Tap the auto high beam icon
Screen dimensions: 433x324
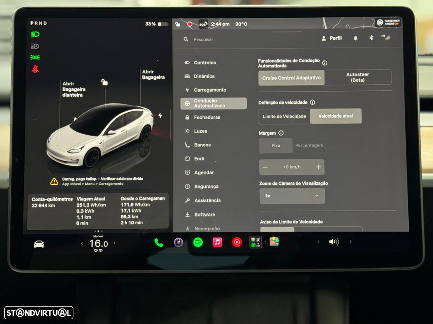[35, 46]
